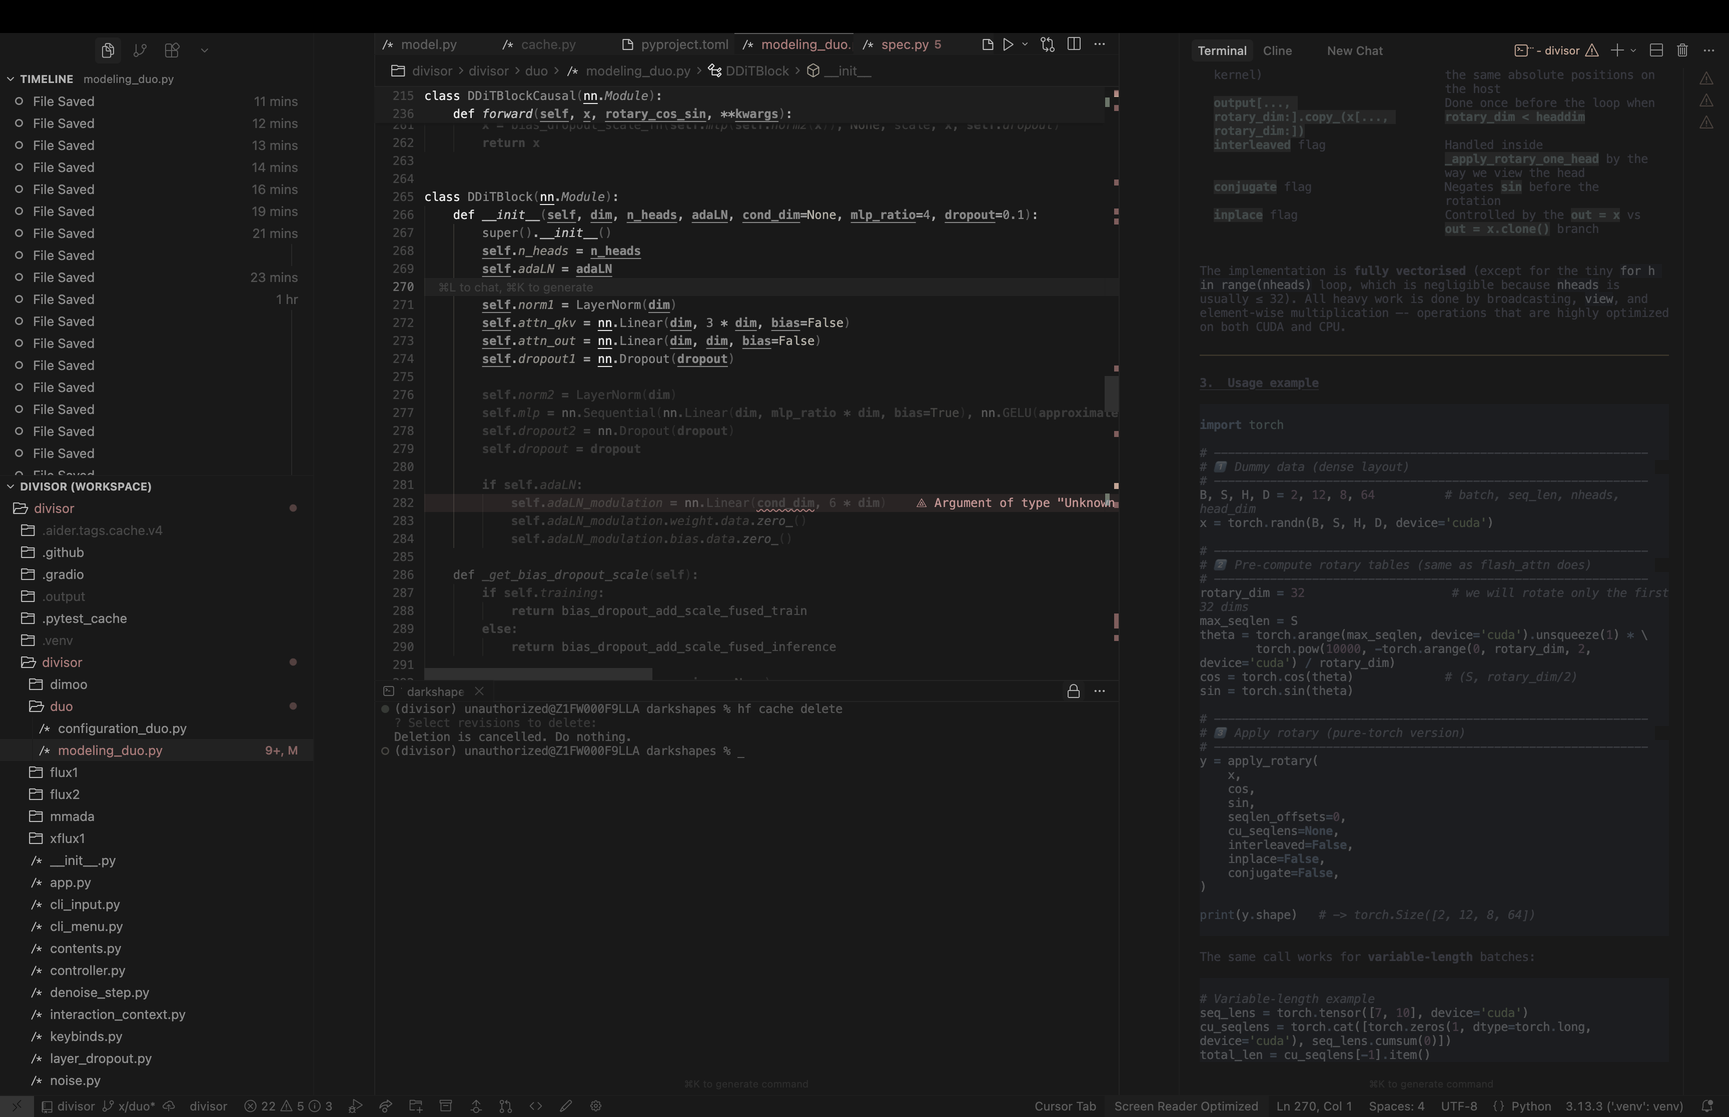Screen dimensions: 1729x1117
Task: Click the open changes compare icon
Action: [x=1047, y=44]
